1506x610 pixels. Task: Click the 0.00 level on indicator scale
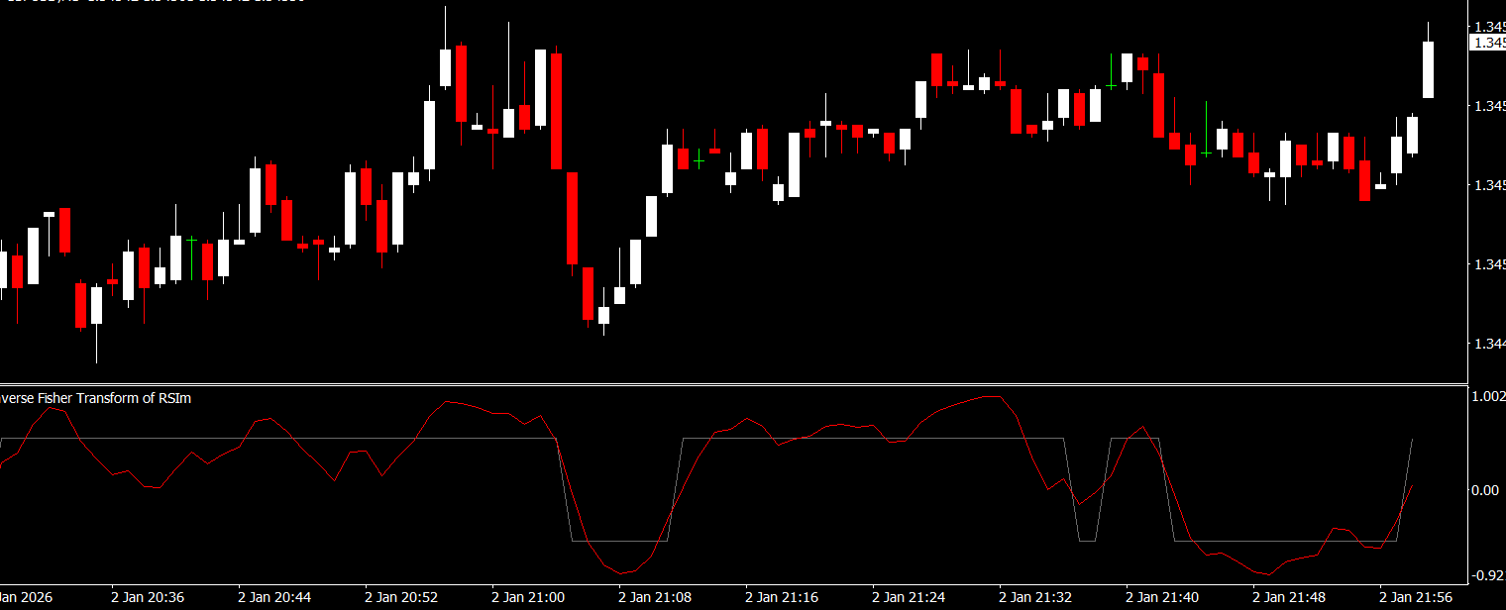tap(1486, 490)
